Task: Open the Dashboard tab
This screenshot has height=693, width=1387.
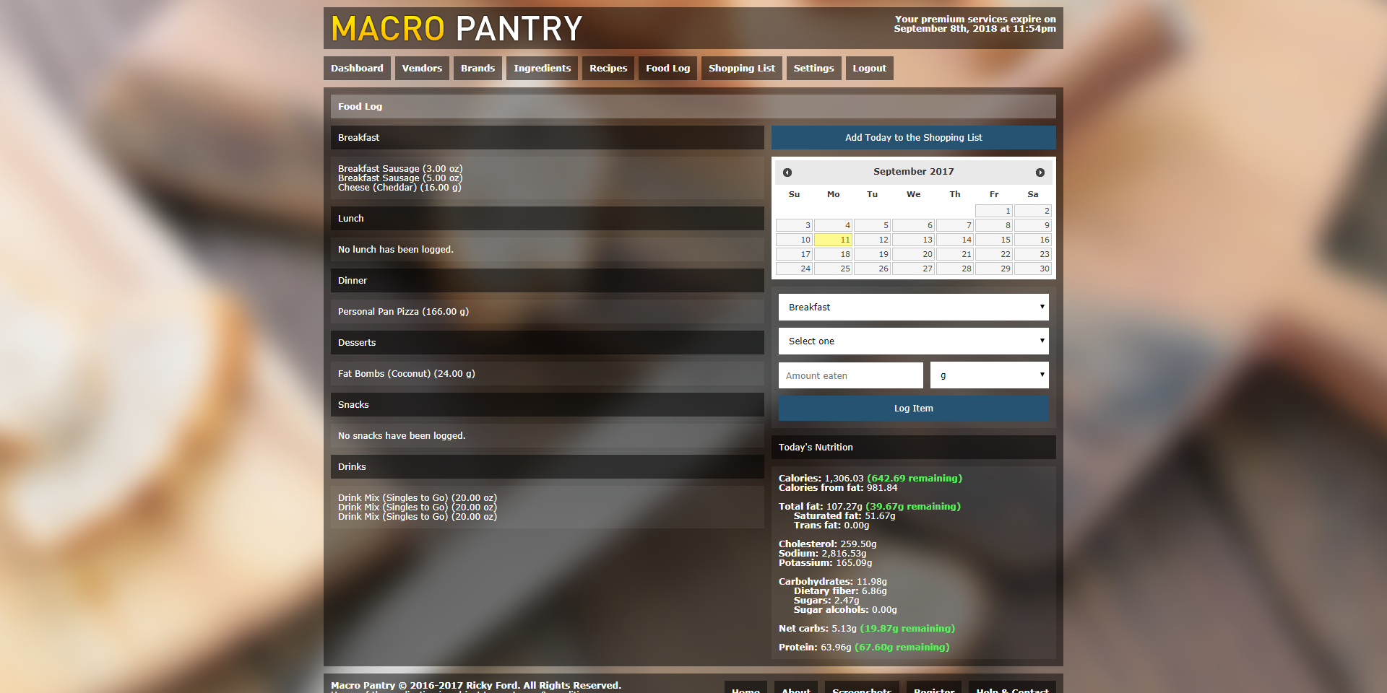Action: (x=357, y=69)
